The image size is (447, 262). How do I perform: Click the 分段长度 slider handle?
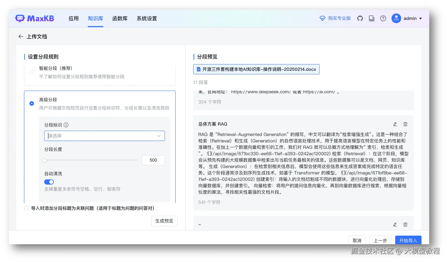[45, 161]
